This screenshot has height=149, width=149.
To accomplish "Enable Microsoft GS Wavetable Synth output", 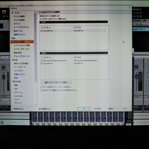I will (x=42, y=60).
